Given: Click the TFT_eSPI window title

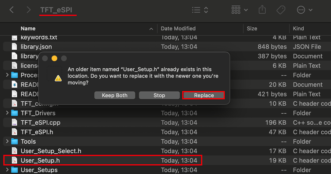Looking at the screenshot, I should (x=56, y=10).
